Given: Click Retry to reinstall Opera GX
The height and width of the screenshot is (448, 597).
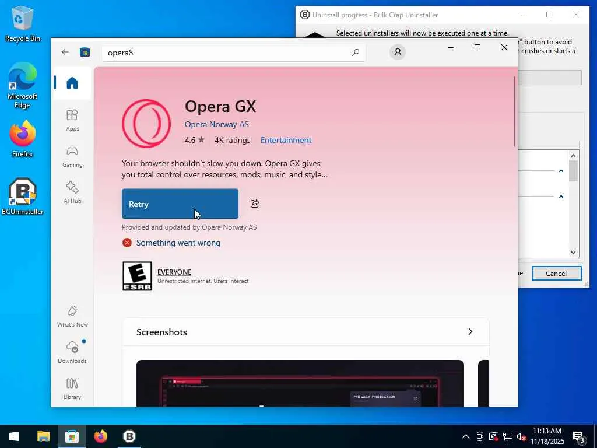Looking at the screenshot, I should [180, 204].
